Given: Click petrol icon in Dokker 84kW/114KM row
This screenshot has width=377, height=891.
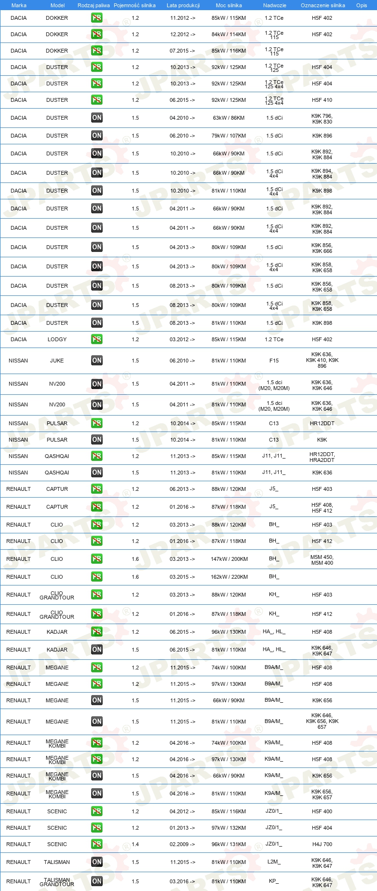Looking at the screenshot, I should point(96,34).
